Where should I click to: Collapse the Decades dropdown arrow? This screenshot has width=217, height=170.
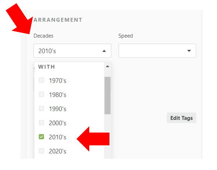104,51
